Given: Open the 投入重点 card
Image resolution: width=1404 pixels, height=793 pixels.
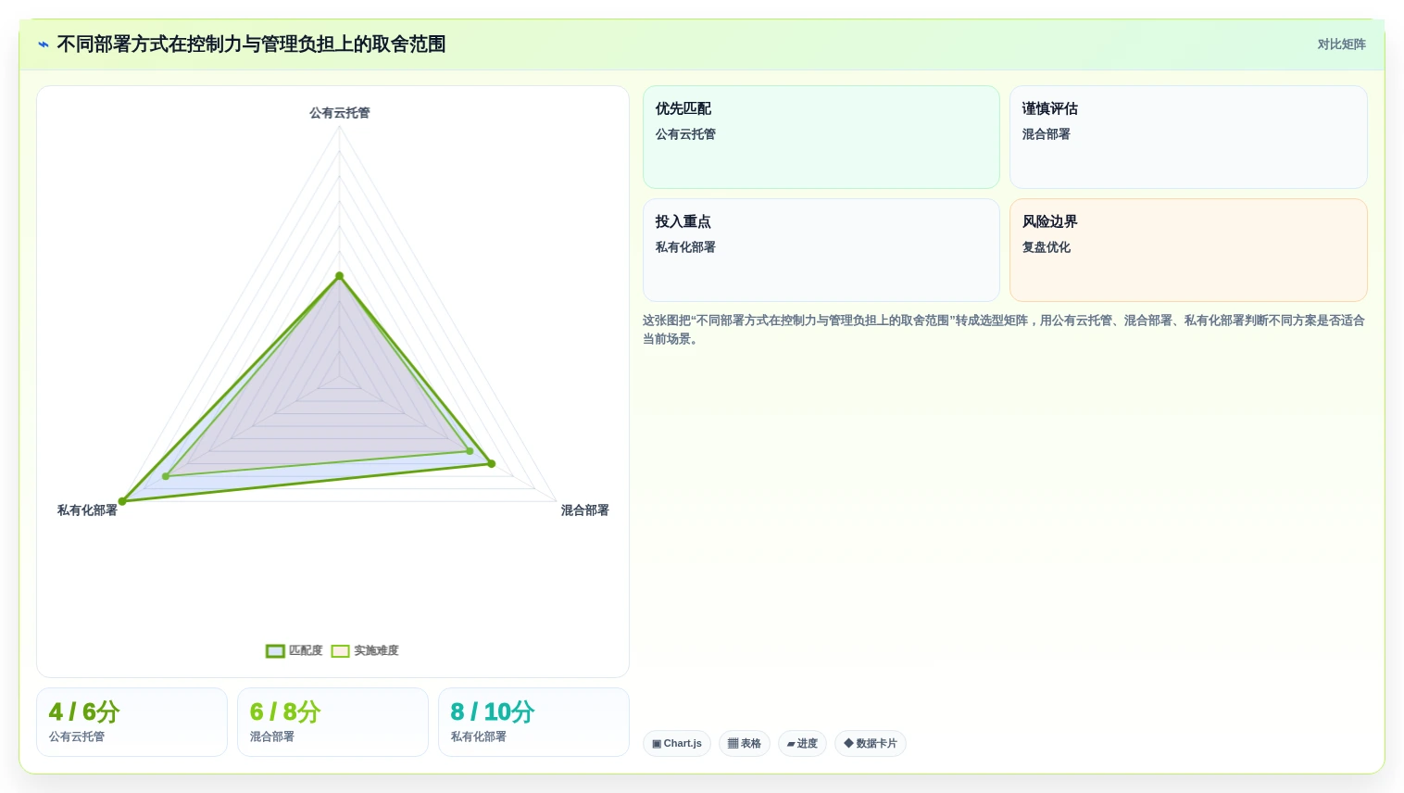Looking at the screenshot, I should click(821, 250).
